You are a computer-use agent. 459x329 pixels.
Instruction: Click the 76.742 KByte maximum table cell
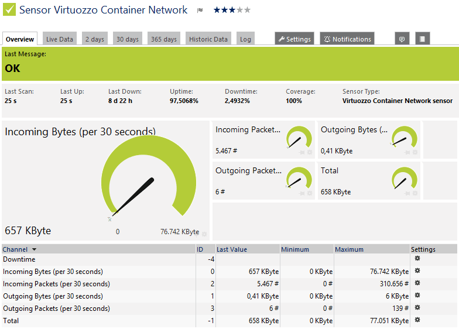point(389,272)
